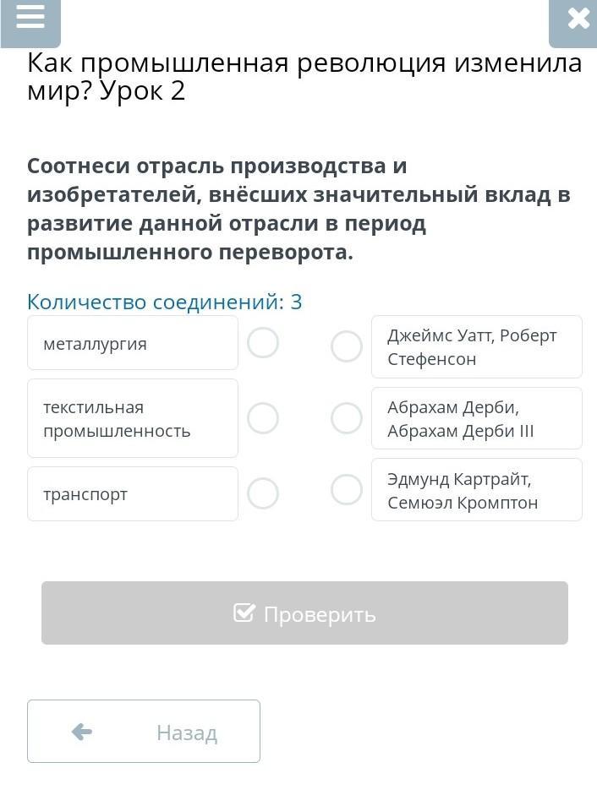Image resolution: width=597 pixels, height=806 pixels.
Task: Click the Джеймс Уатт, Роберт Стефенсон card
Action: (476, 346)
